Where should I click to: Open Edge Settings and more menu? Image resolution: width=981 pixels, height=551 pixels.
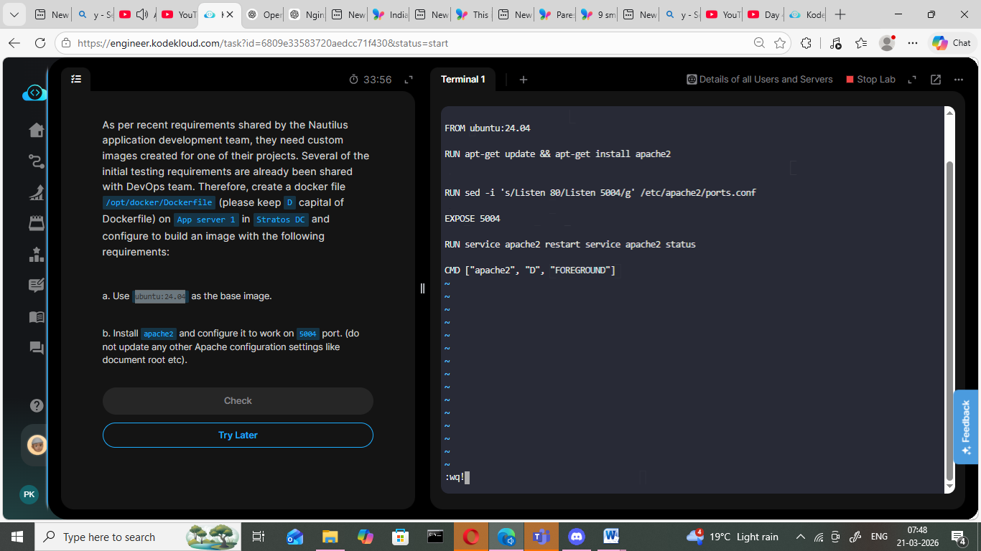(913, 43)
